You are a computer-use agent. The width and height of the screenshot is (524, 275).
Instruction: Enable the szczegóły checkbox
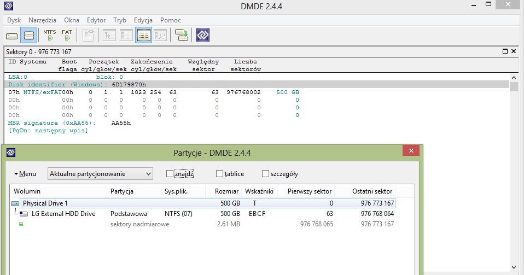[x=265, y=174]
